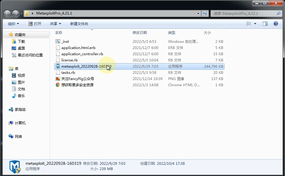Select the metasploit installer file icon
This screenshot has width=285, height=176.
(58, 66)
